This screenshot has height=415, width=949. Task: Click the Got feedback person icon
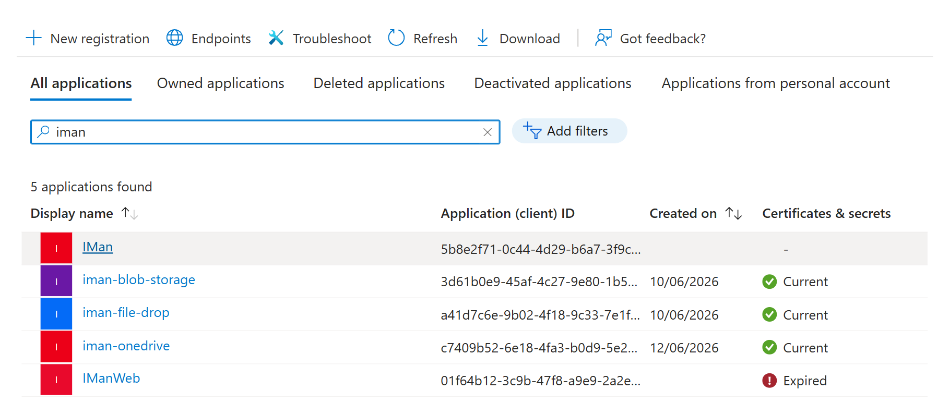click(603, 38)
